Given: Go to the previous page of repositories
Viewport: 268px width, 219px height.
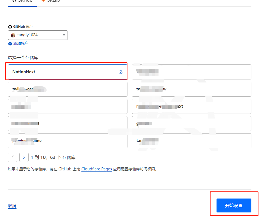Looking at the screenshot, I should [x=13, y=157].
